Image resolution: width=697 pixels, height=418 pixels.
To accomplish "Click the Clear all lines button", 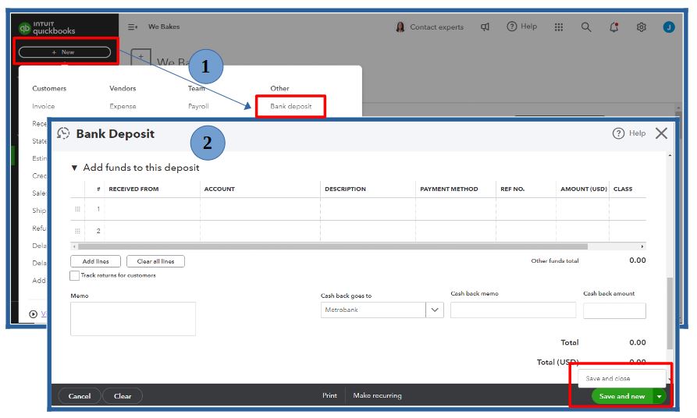I will [155, 261].
